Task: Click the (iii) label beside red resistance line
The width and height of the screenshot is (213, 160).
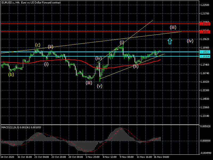Action: 173,27
